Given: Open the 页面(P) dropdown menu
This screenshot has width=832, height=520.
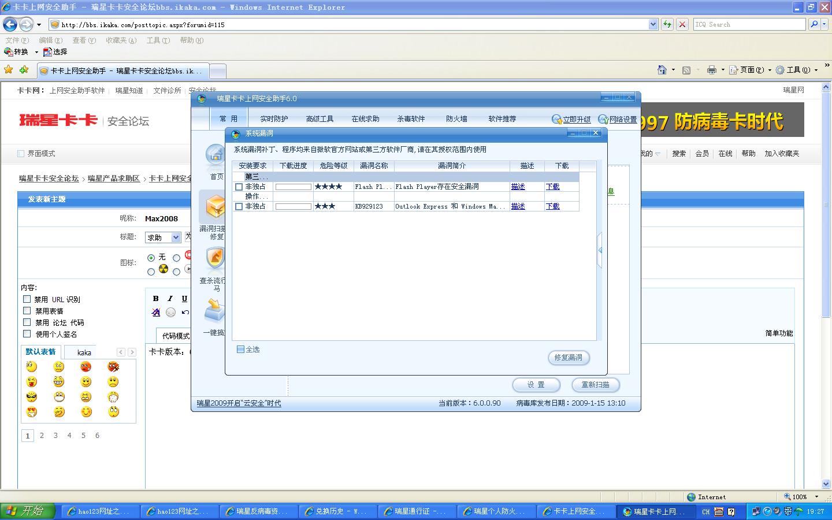Looking at the screenshot, I should coord(750,70).
